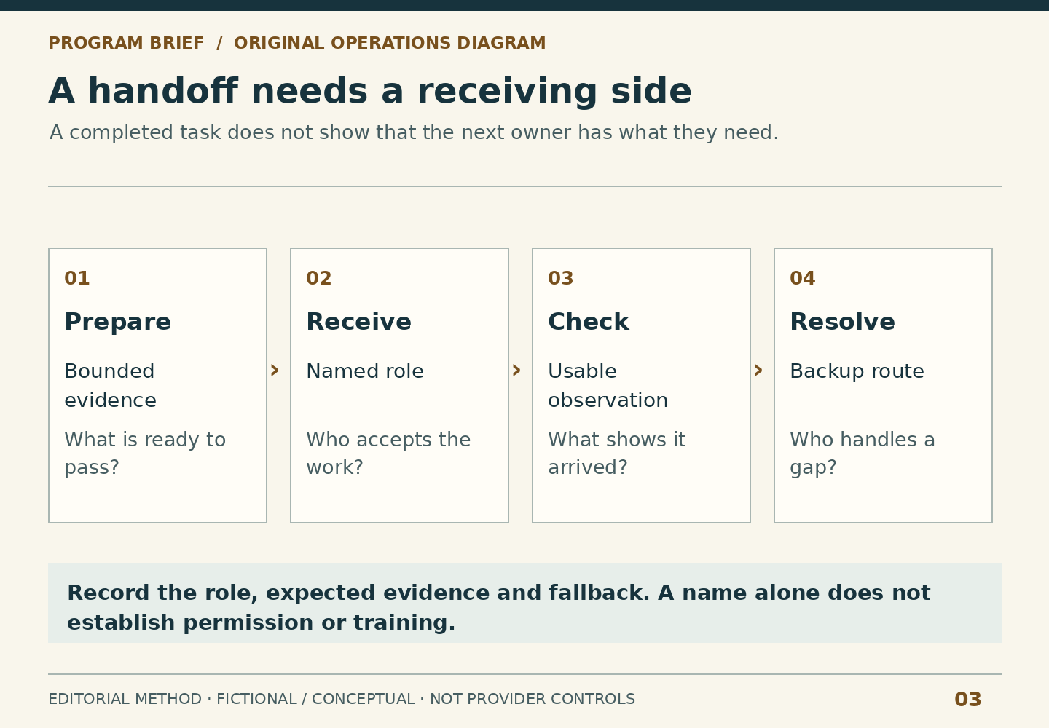Click the "Prepare" card heading
Screen dimensions: 1049x728
117,322
